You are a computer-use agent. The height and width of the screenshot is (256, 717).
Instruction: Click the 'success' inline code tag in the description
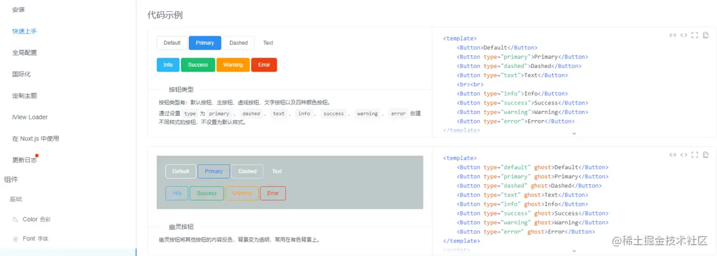coord(333,113)
